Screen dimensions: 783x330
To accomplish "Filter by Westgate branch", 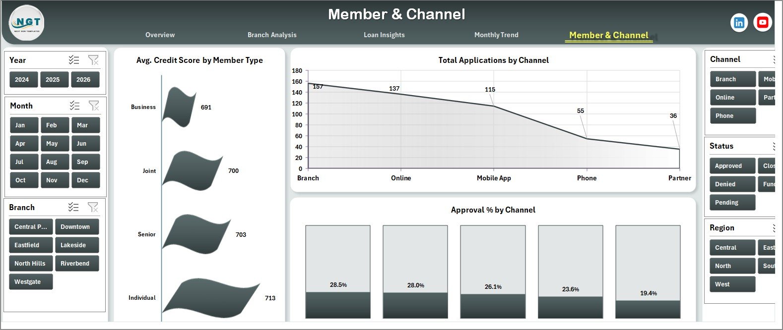I will 31,281.
